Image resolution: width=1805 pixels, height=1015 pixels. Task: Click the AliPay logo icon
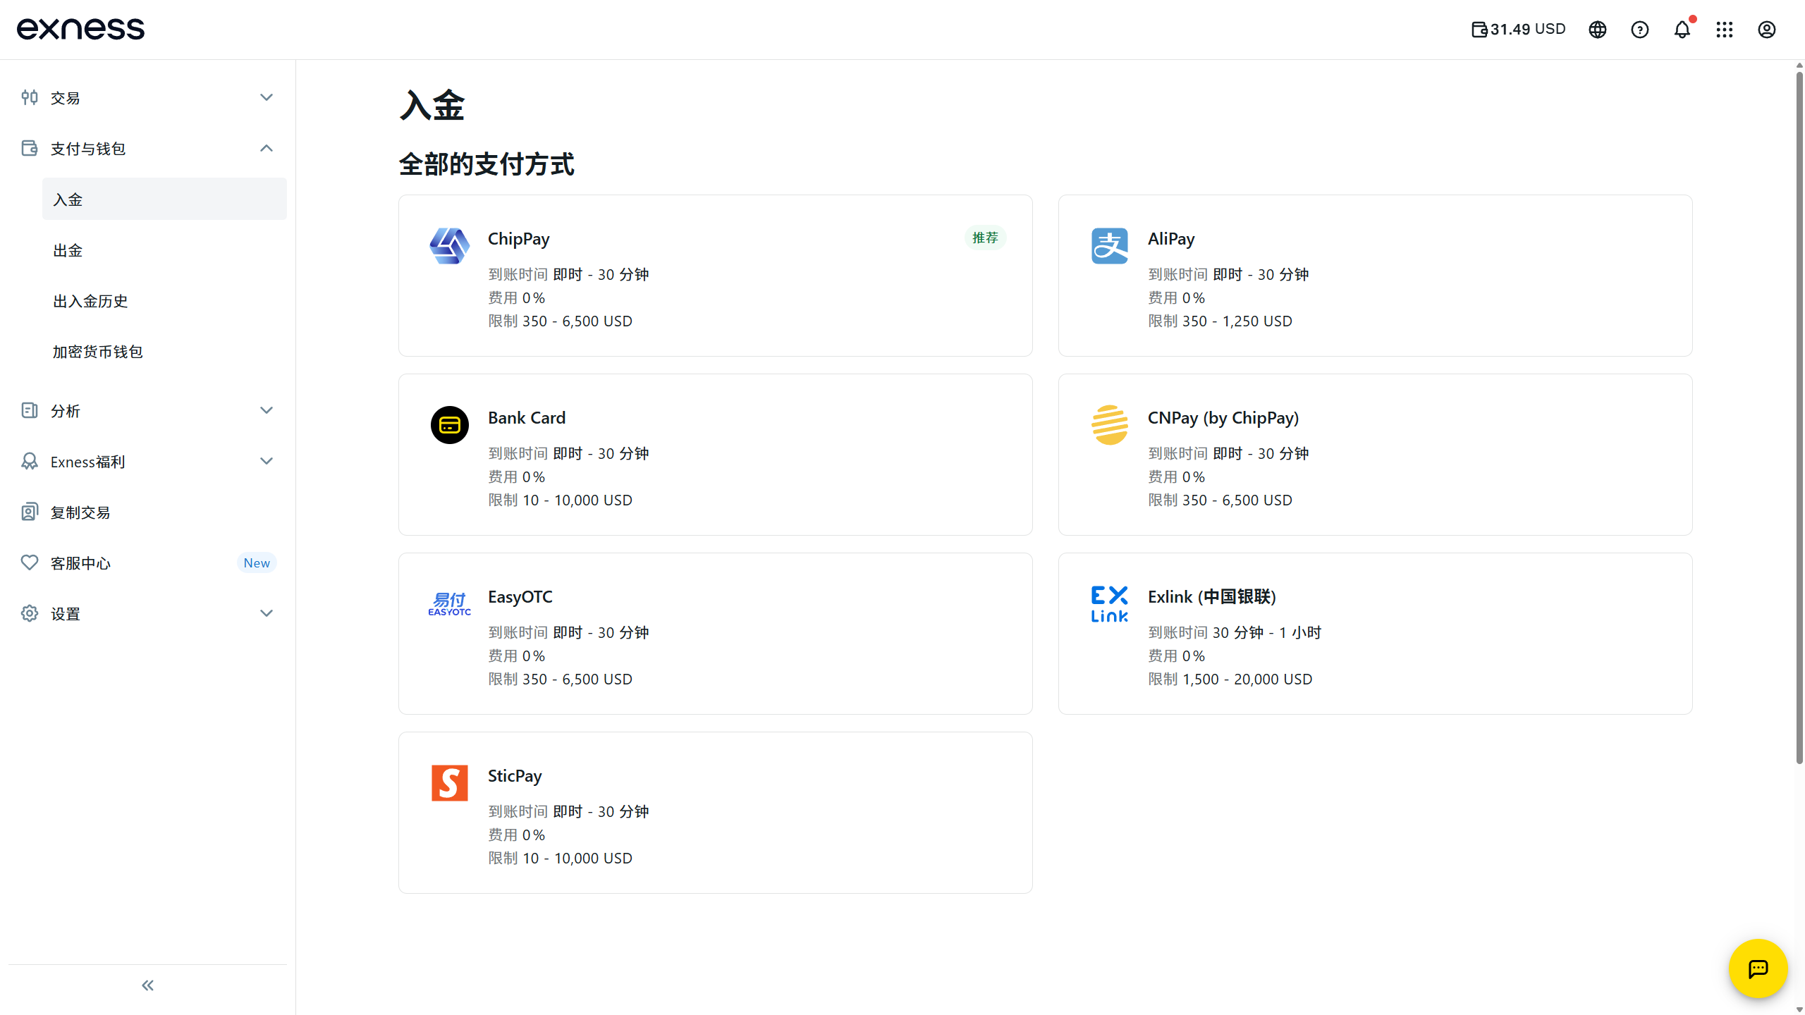(1110, 246)
